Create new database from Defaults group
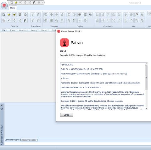 [x=4, y=14]
